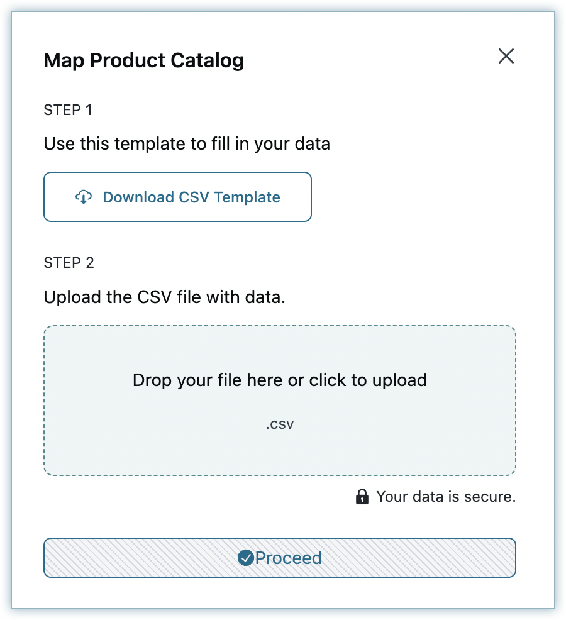
Task: Click the Map Product Catalog title
Action: point(143,61)
